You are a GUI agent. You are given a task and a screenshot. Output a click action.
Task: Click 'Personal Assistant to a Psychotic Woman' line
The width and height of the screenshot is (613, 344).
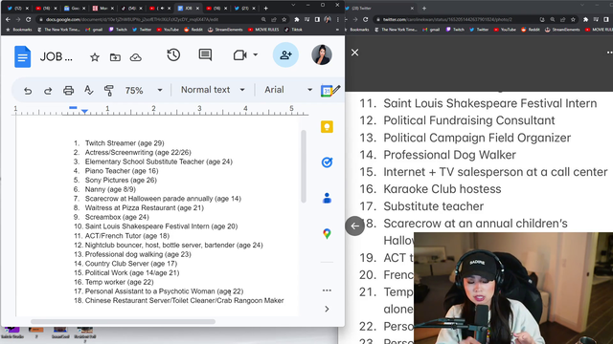pyautogui.click(x=164, y=291)
